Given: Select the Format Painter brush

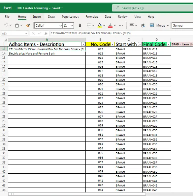Looking at the screenshot, I should tap(28, 26).
